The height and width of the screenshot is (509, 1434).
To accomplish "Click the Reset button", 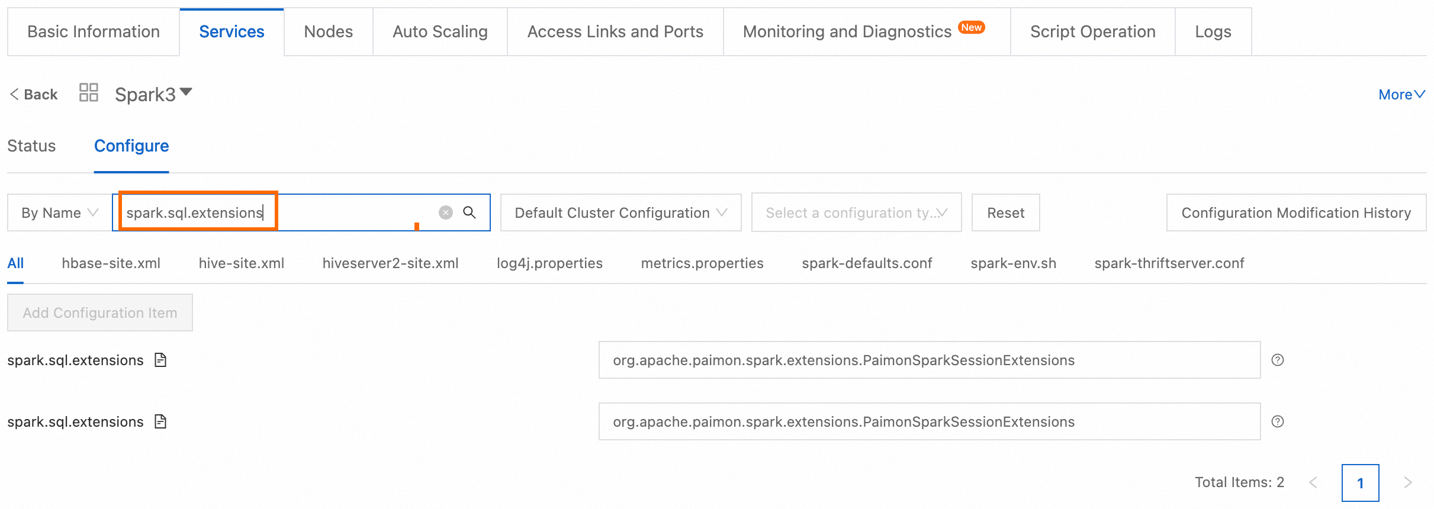I will pos(1005,212).
